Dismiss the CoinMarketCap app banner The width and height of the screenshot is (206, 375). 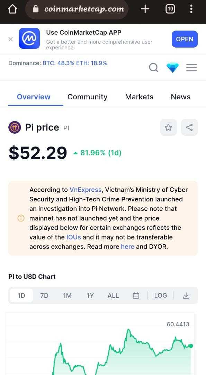point(10,39)
